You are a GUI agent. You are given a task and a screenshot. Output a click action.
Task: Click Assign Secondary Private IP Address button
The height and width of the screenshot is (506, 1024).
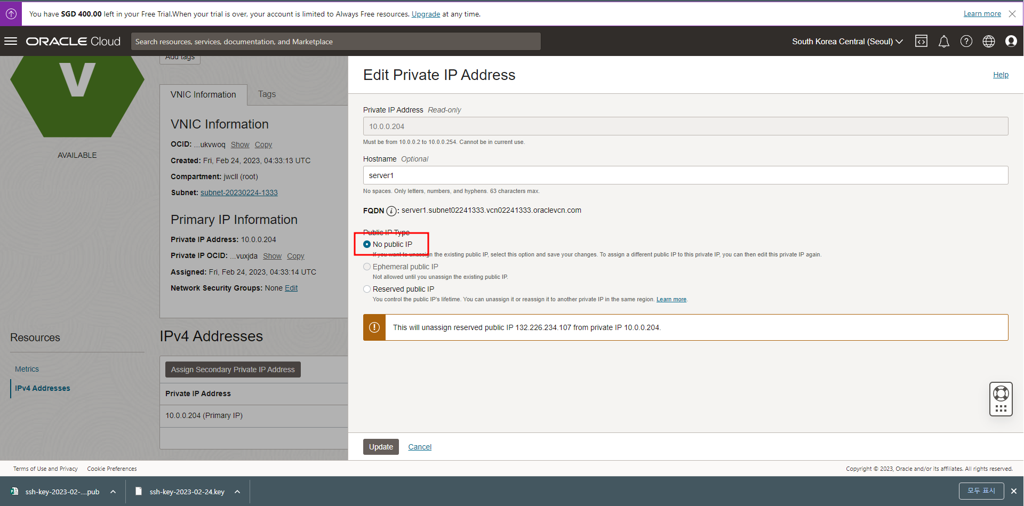point(233,370)
